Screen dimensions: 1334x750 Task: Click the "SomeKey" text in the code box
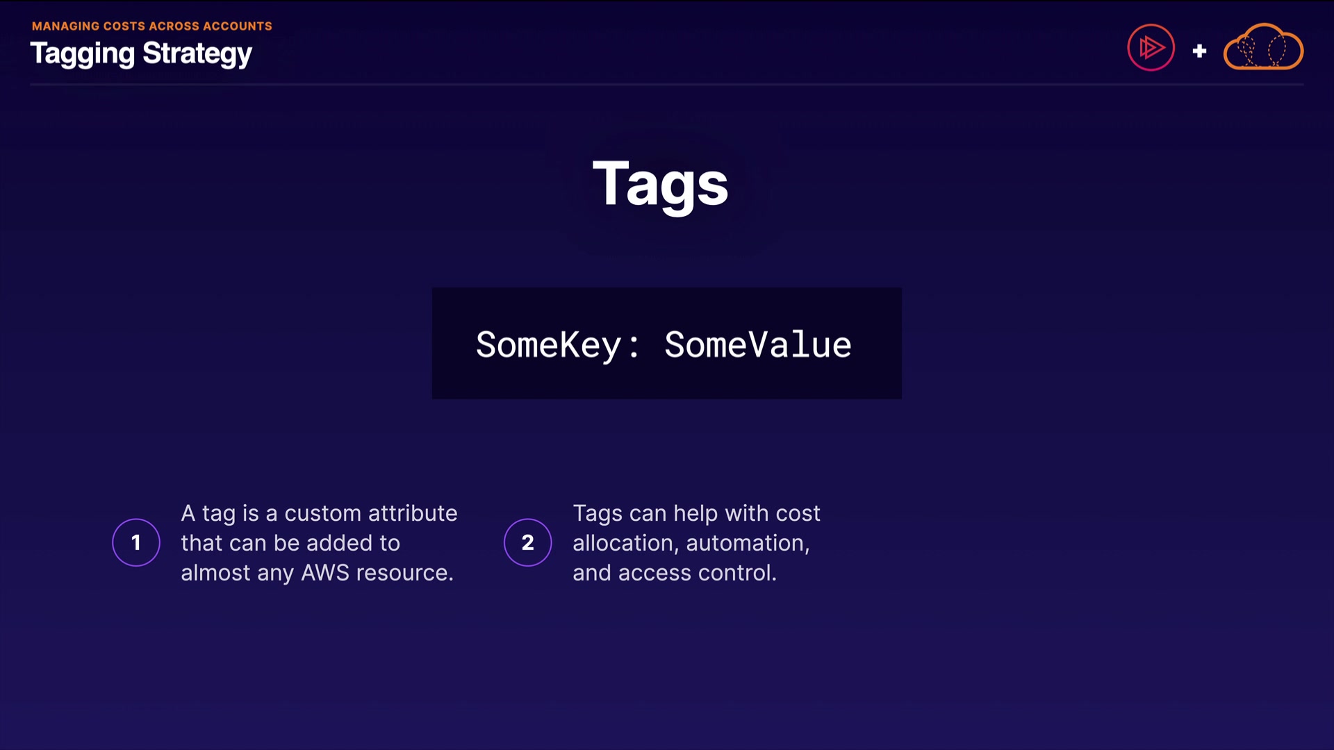(x=548, y=344)
